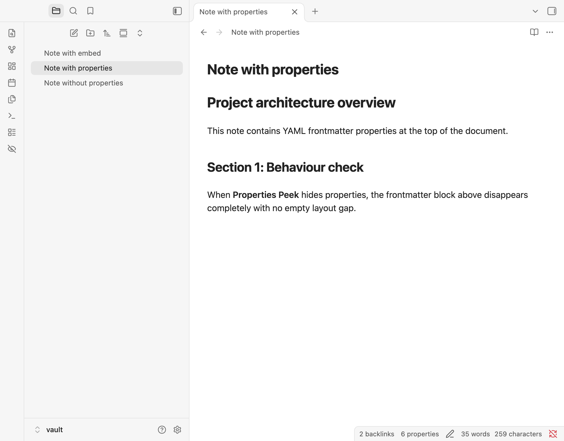Screen dimensions: 564x441
Task: Auto-reveal current file icon
Action: coord(123,33)
